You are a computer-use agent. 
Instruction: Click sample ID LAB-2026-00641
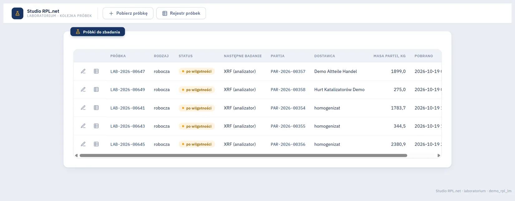[x=128, y=108]
